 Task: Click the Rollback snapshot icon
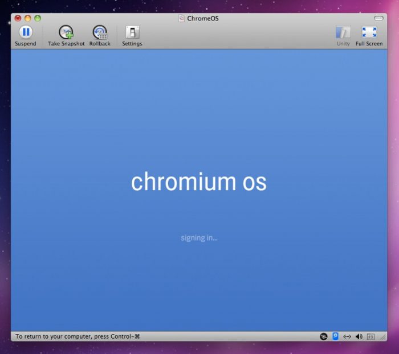tap(100, 32)
